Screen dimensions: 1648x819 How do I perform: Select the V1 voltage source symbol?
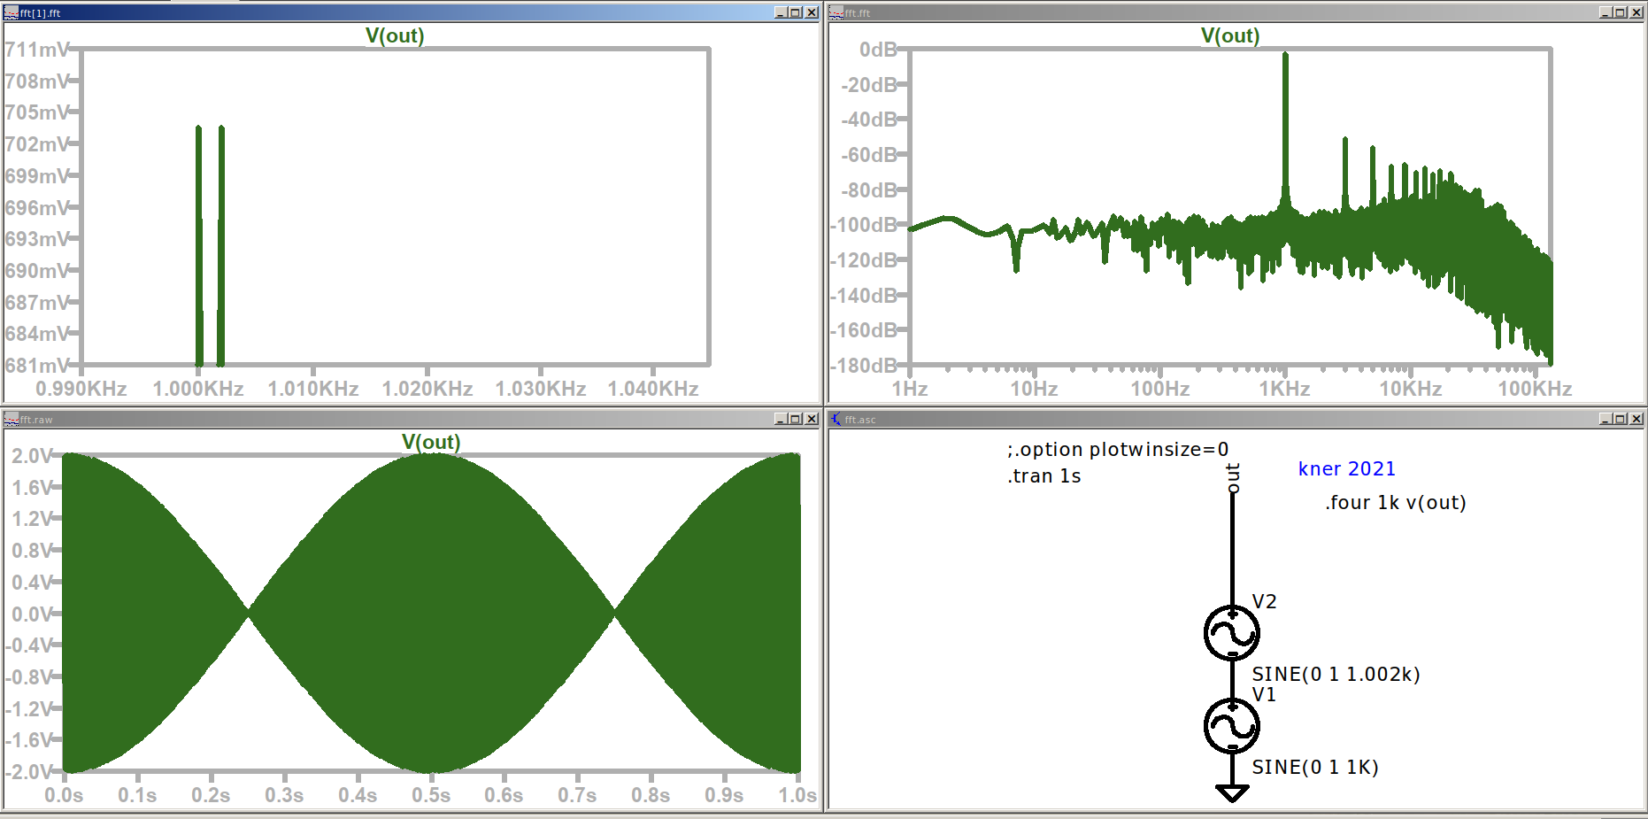click(1231, 726)
